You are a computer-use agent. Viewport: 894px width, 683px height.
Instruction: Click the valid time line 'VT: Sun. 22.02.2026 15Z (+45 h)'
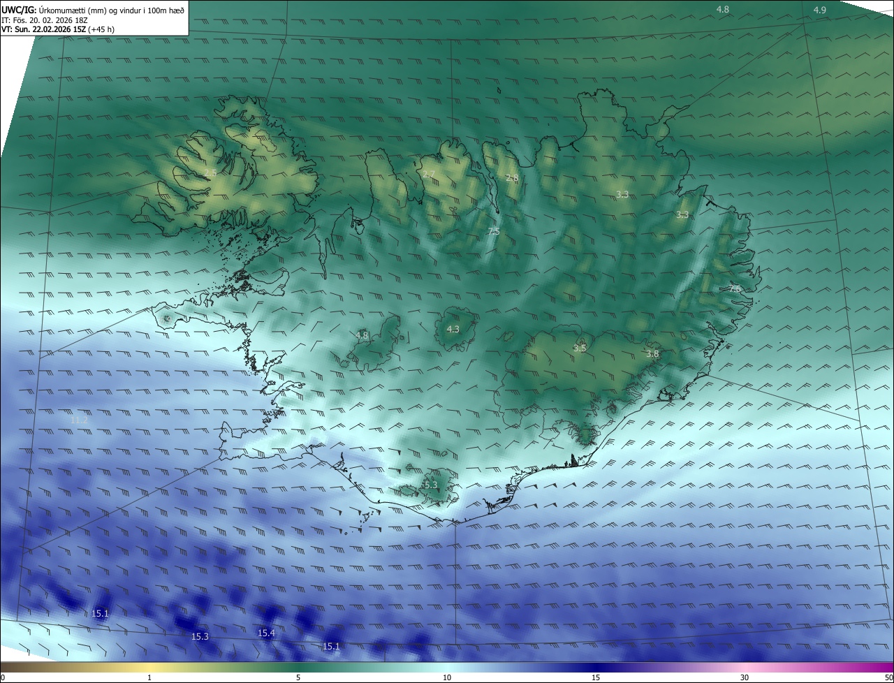point(57,29)
